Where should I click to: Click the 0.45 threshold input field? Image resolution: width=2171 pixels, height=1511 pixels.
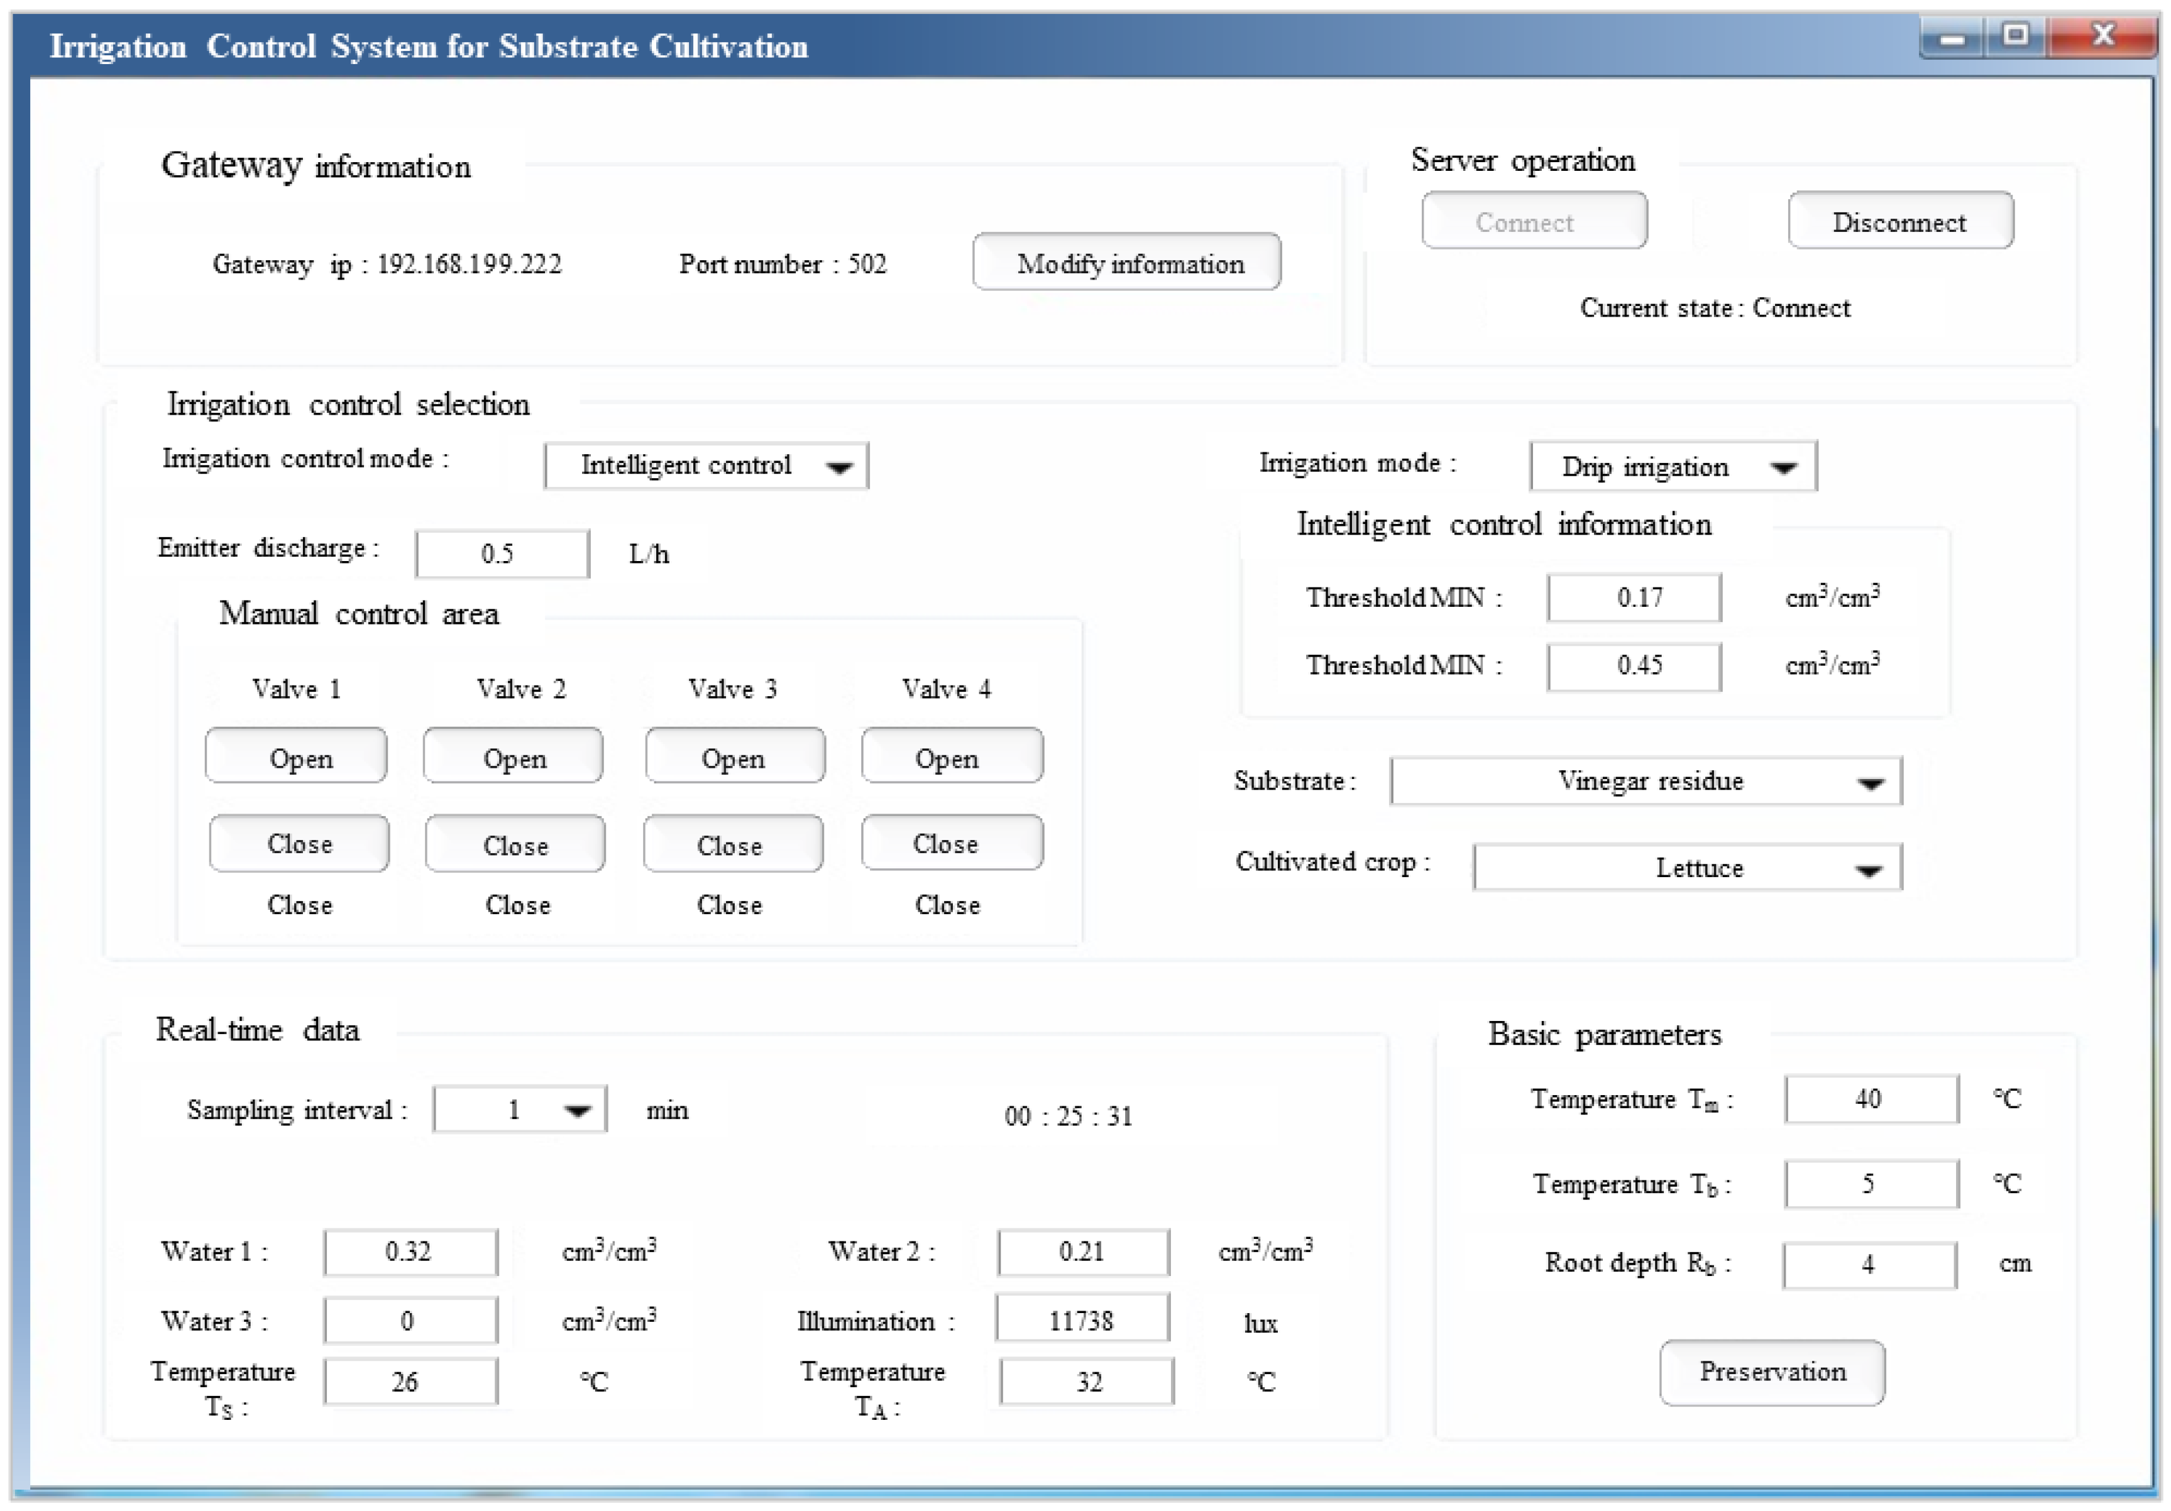(x=1633, y=666)
